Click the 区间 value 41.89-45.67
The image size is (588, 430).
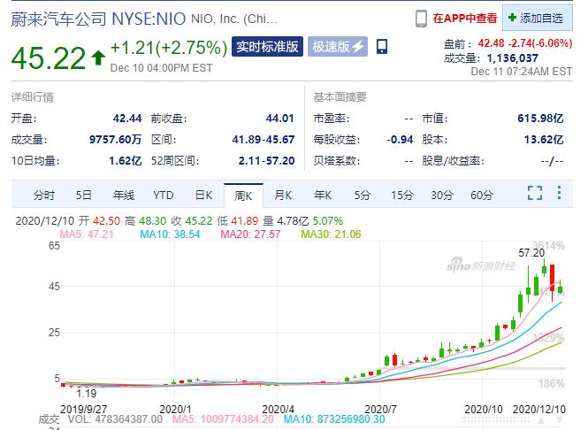coord(263,140)
